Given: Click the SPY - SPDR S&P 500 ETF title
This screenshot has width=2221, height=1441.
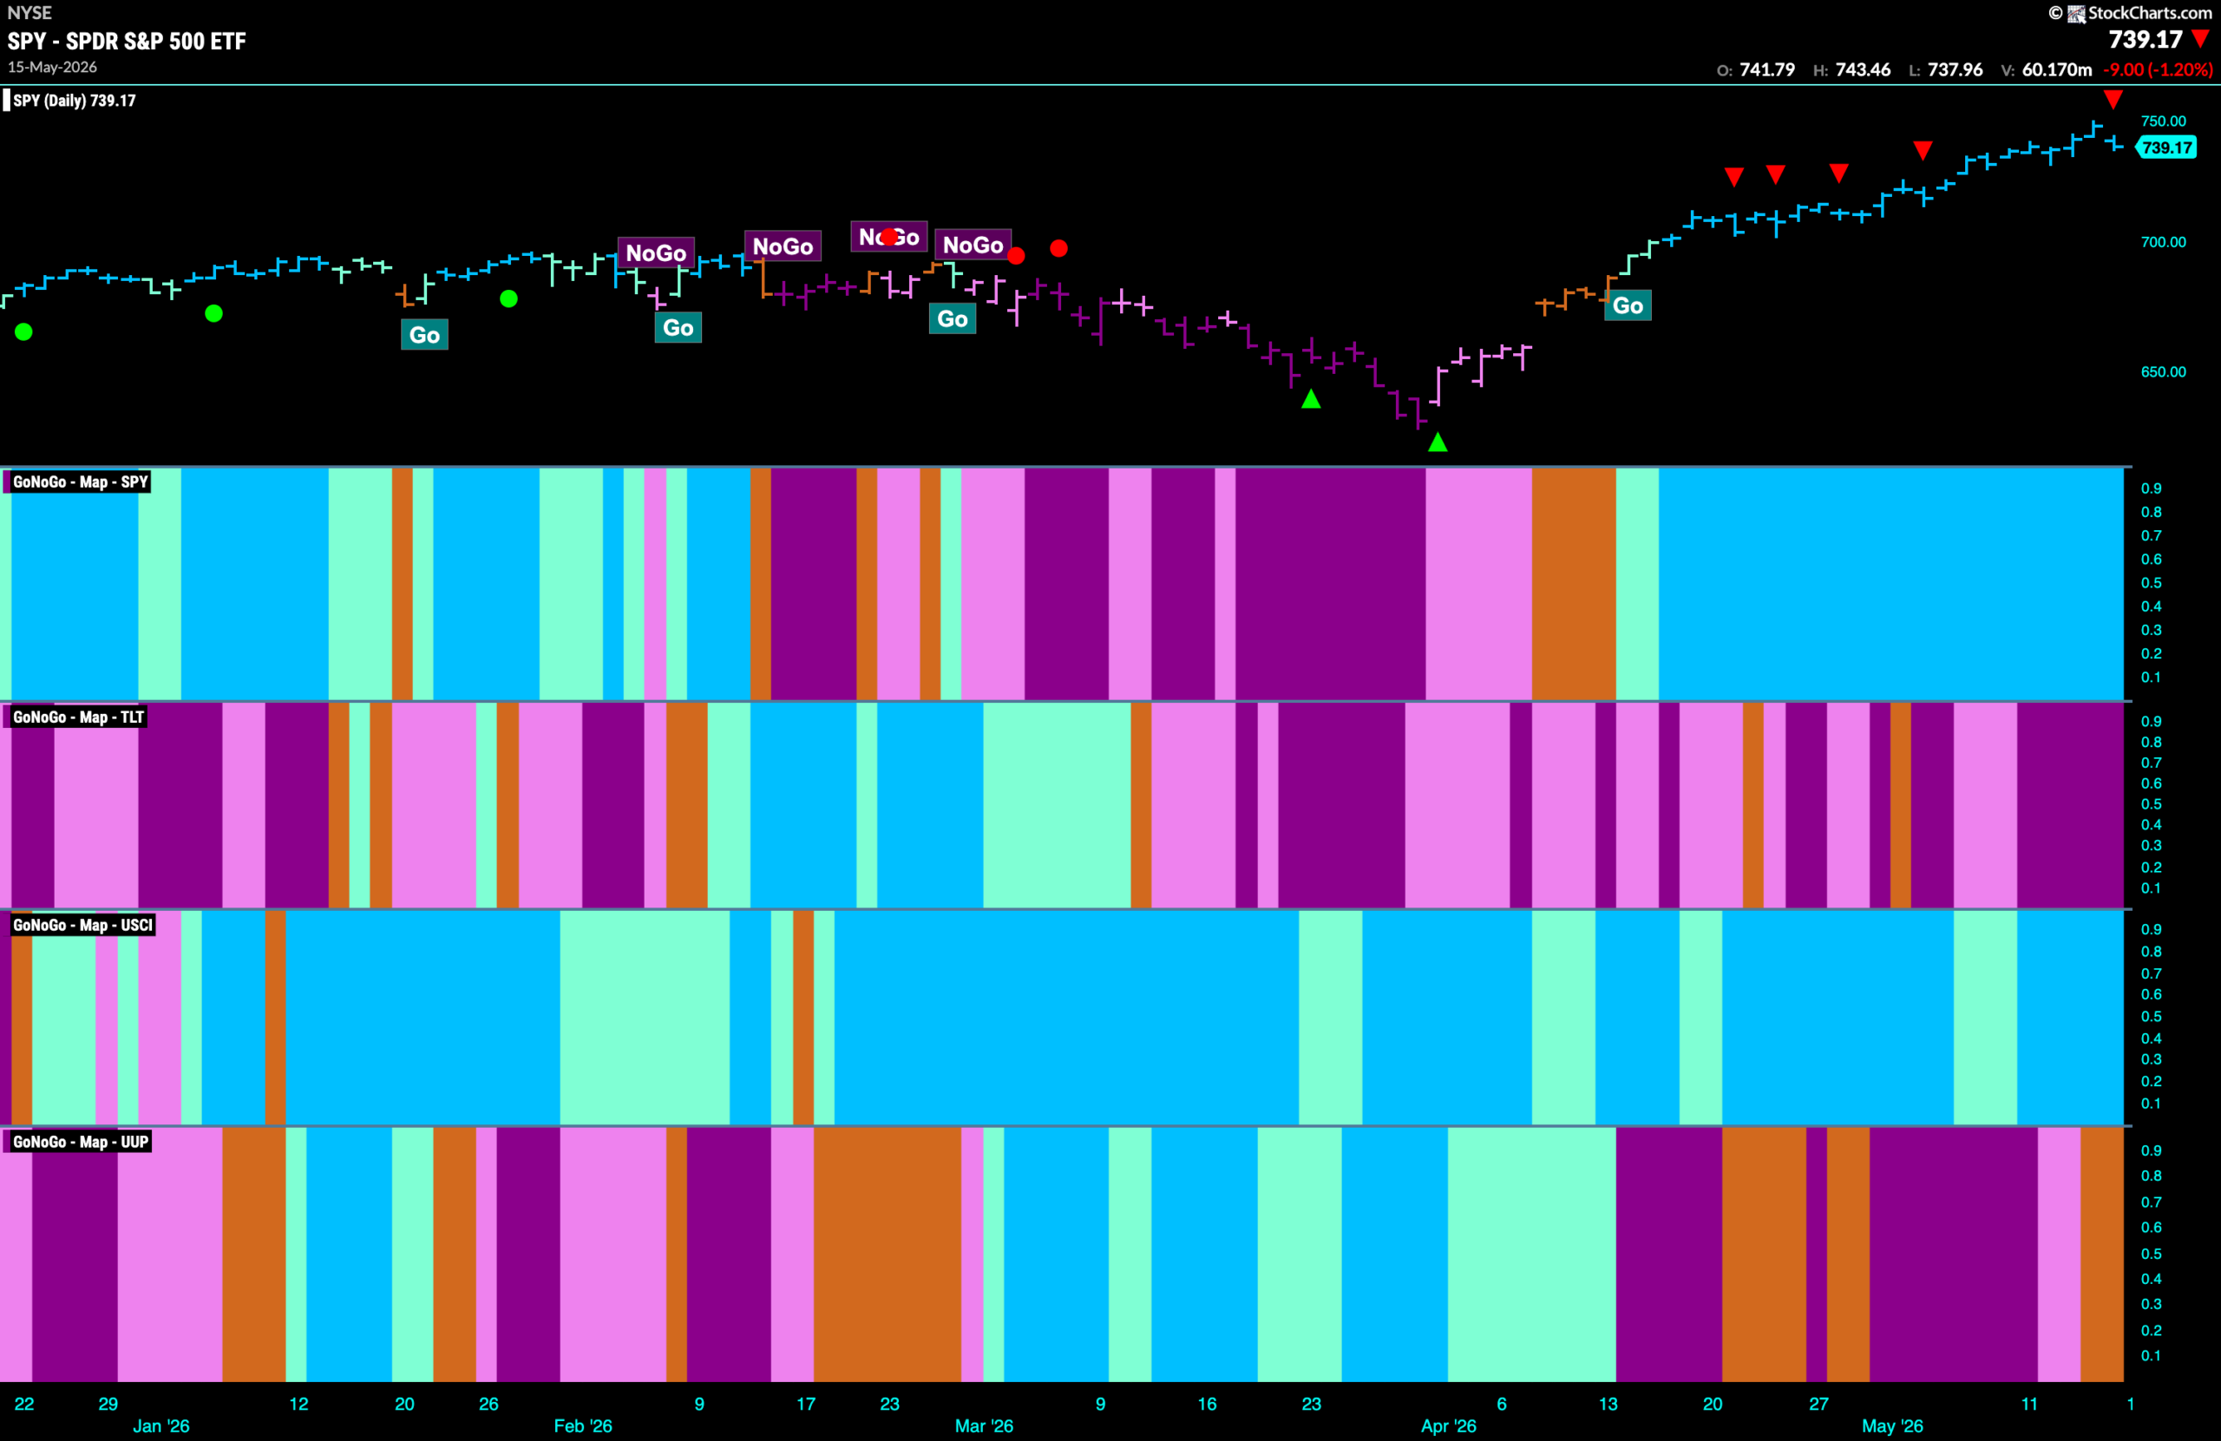Looking at the screenshot, I should pos(127,41).
